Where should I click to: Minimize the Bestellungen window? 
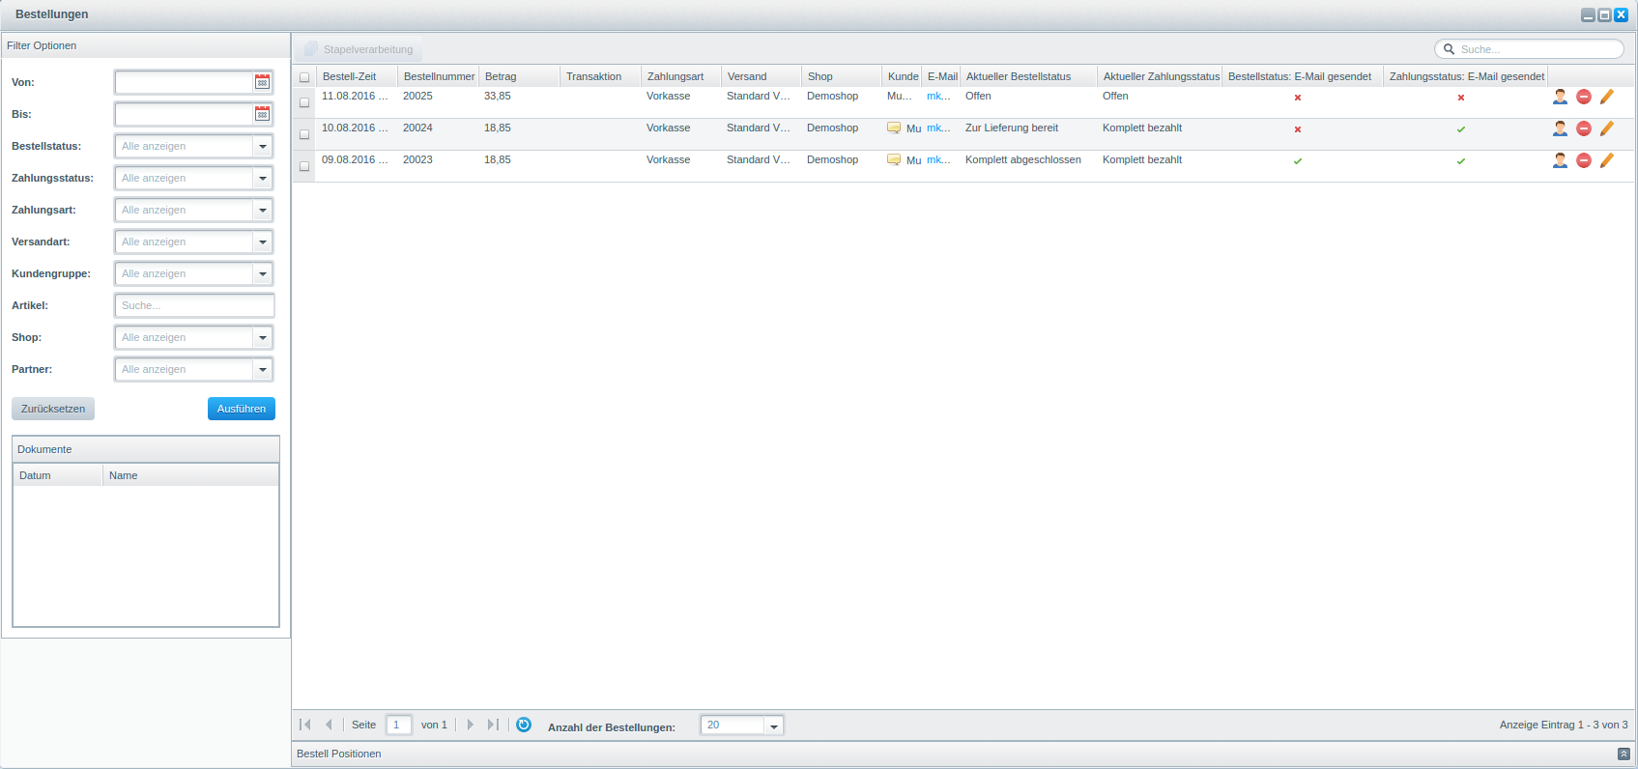pyautogui.click(x=1588, y=14)
